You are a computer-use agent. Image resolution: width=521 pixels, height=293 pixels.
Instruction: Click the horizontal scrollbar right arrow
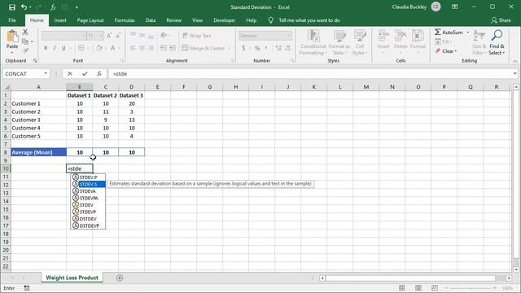[509, 278]
